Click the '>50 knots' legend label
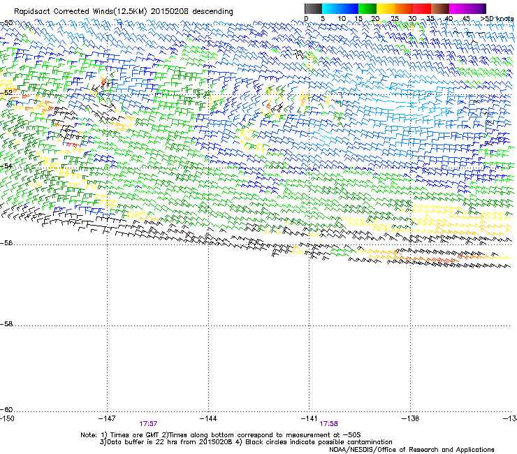This screenshot has width=517, height=454. pyautogui.click(x=497, y=19)
